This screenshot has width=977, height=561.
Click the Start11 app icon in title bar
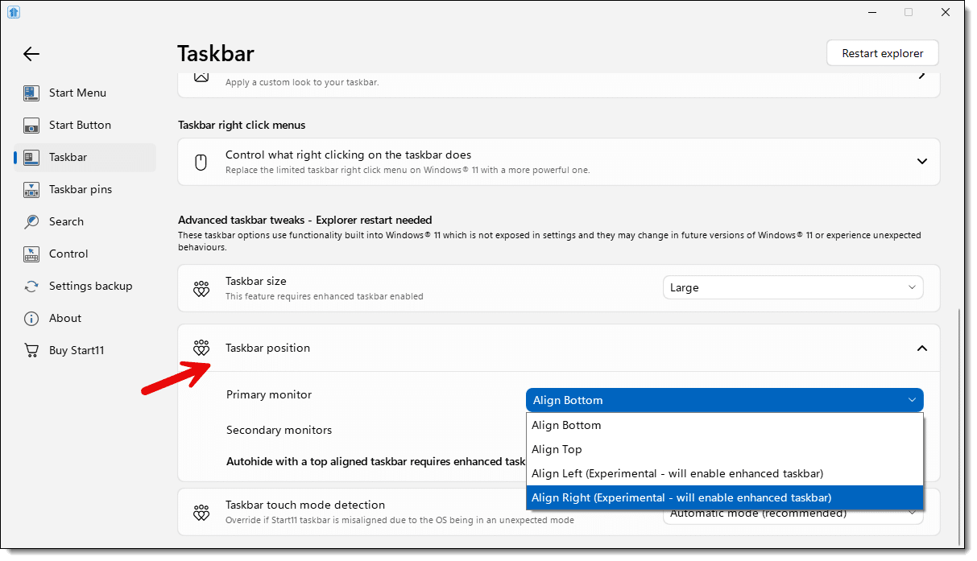(14, 12)
